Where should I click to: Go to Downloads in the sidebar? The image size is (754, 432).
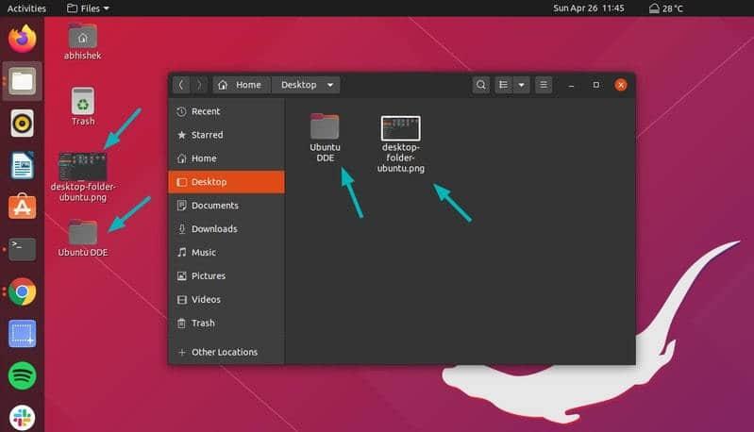click(213, 229)
